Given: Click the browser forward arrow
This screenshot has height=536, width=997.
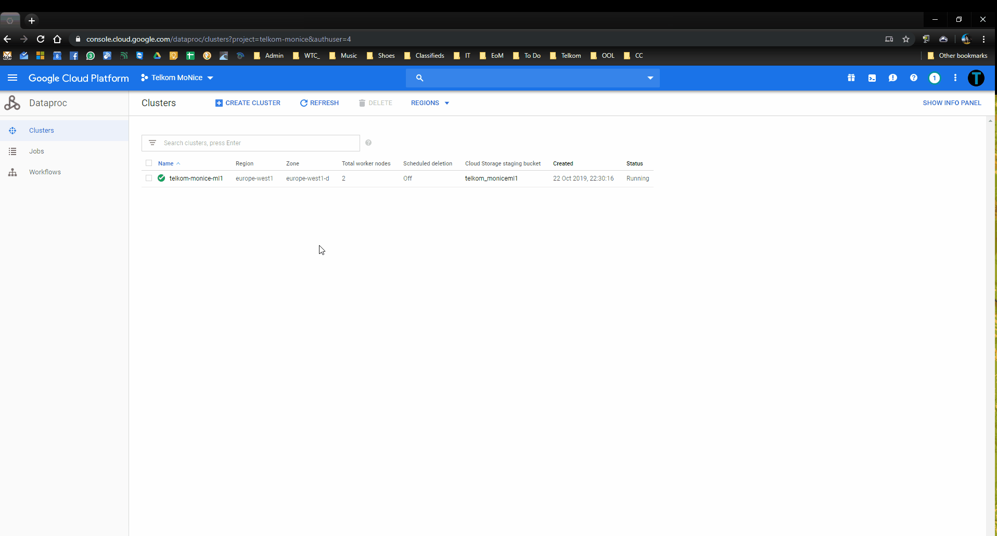Looking at the screenshot, I should 24,39.
